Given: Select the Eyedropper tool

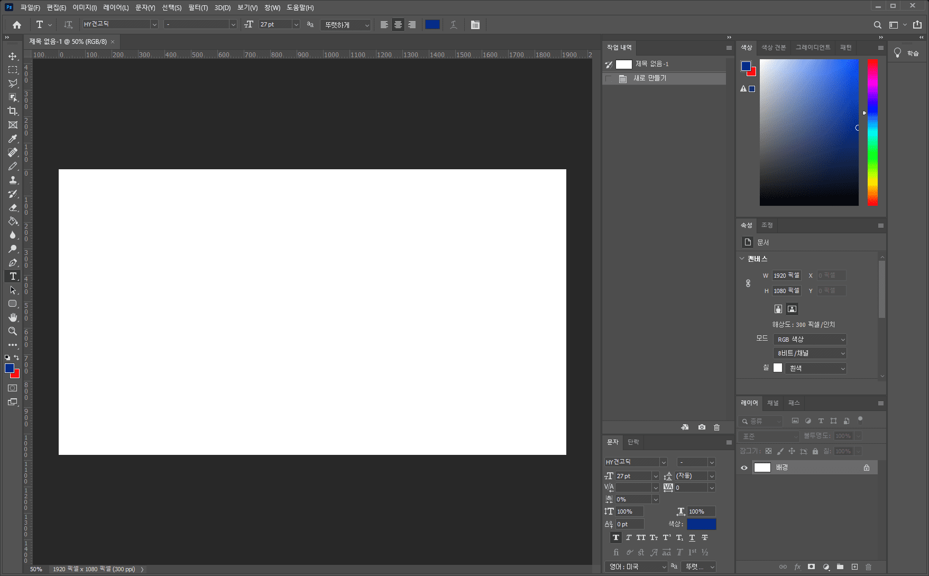Looking at the screenshot, I should click(13, 139).
